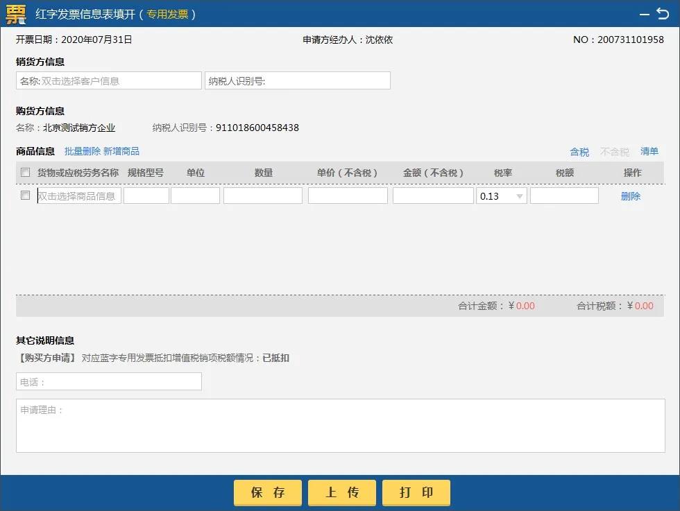The image size is (680, 511).
Task: Toggle the select-all checkbox in the table header
Action: pos(25,172)
